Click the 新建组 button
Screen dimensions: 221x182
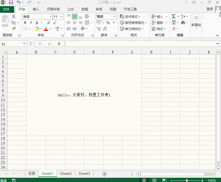[x=196, y=21]
